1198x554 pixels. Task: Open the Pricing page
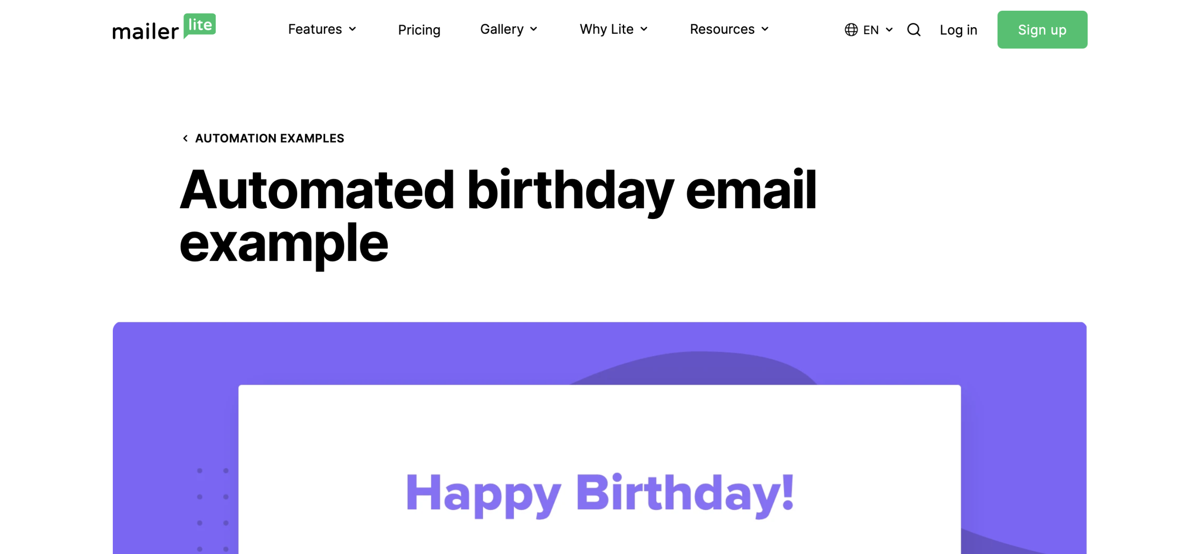point(419,30)
